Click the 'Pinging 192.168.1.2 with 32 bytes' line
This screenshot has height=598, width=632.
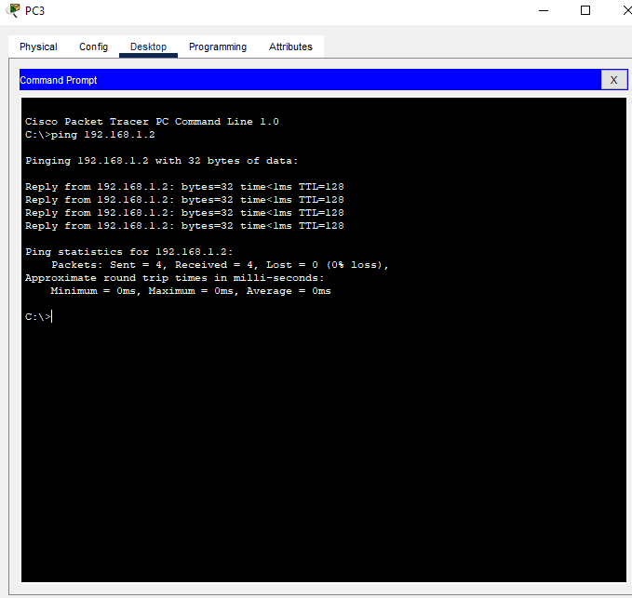(161, 161)
